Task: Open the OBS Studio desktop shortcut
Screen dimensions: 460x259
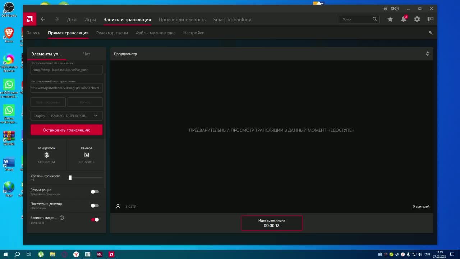Action: [x=9, y=9]
